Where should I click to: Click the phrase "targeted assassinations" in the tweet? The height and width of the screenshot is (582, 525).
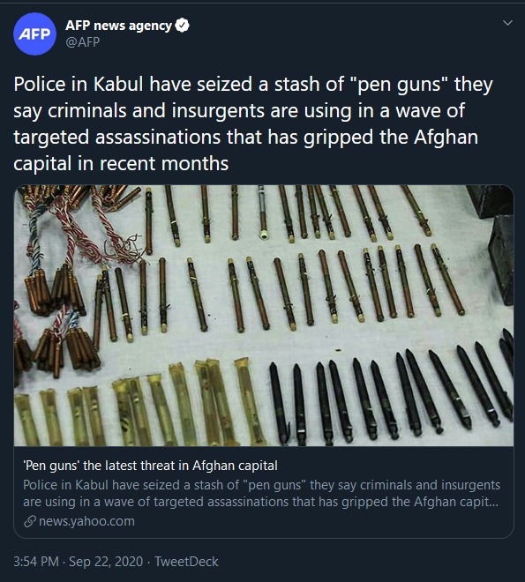pyautogui.click(x=117, y=138)
